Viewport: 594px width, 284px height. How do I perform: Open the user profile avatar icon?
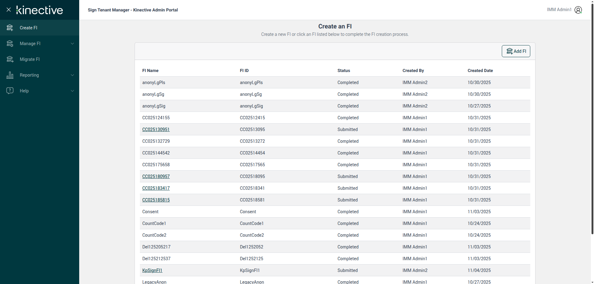[x=578, y=10]
